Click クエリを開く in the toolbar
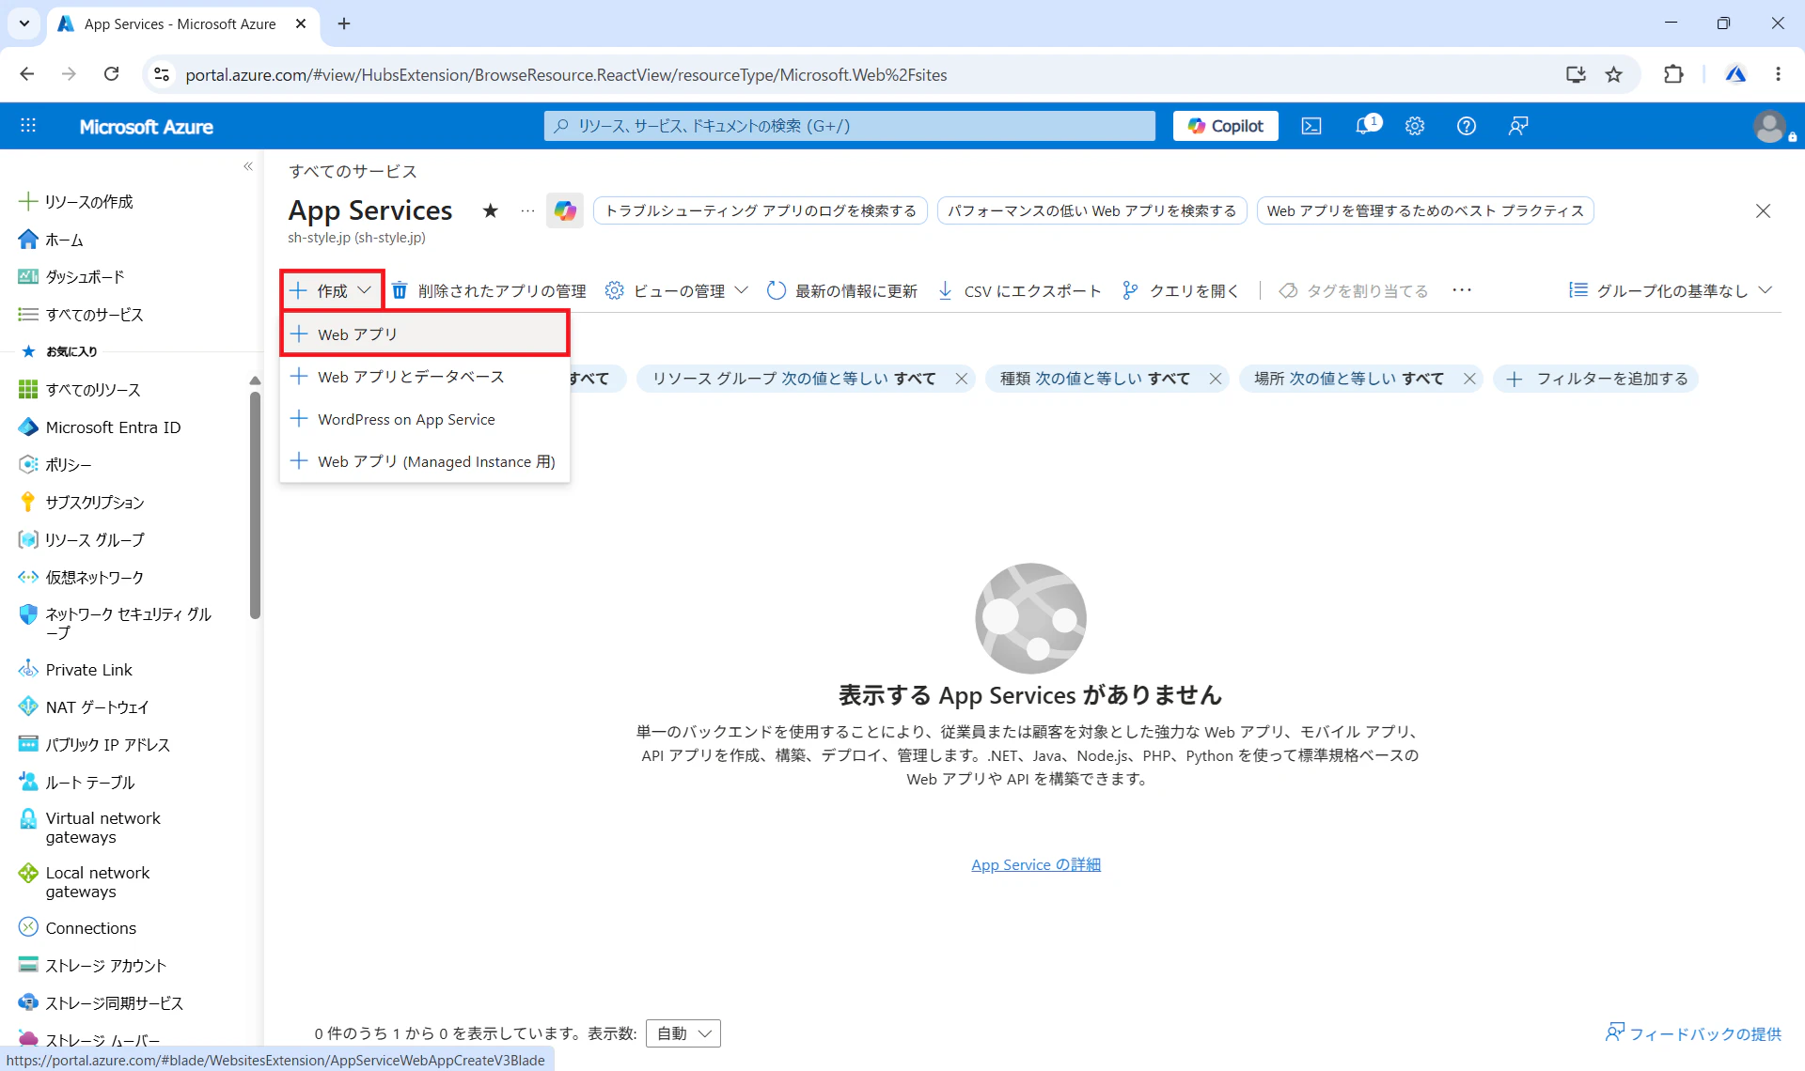Image resolution: width=1805 pixels, height=1071 pixels. click(x=1181, y=290)
